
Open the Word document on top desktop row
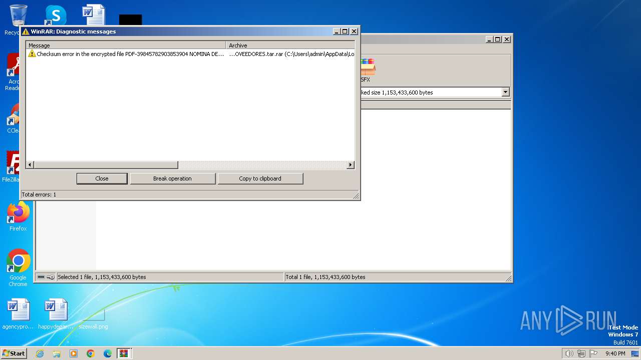tap(94, 15)
